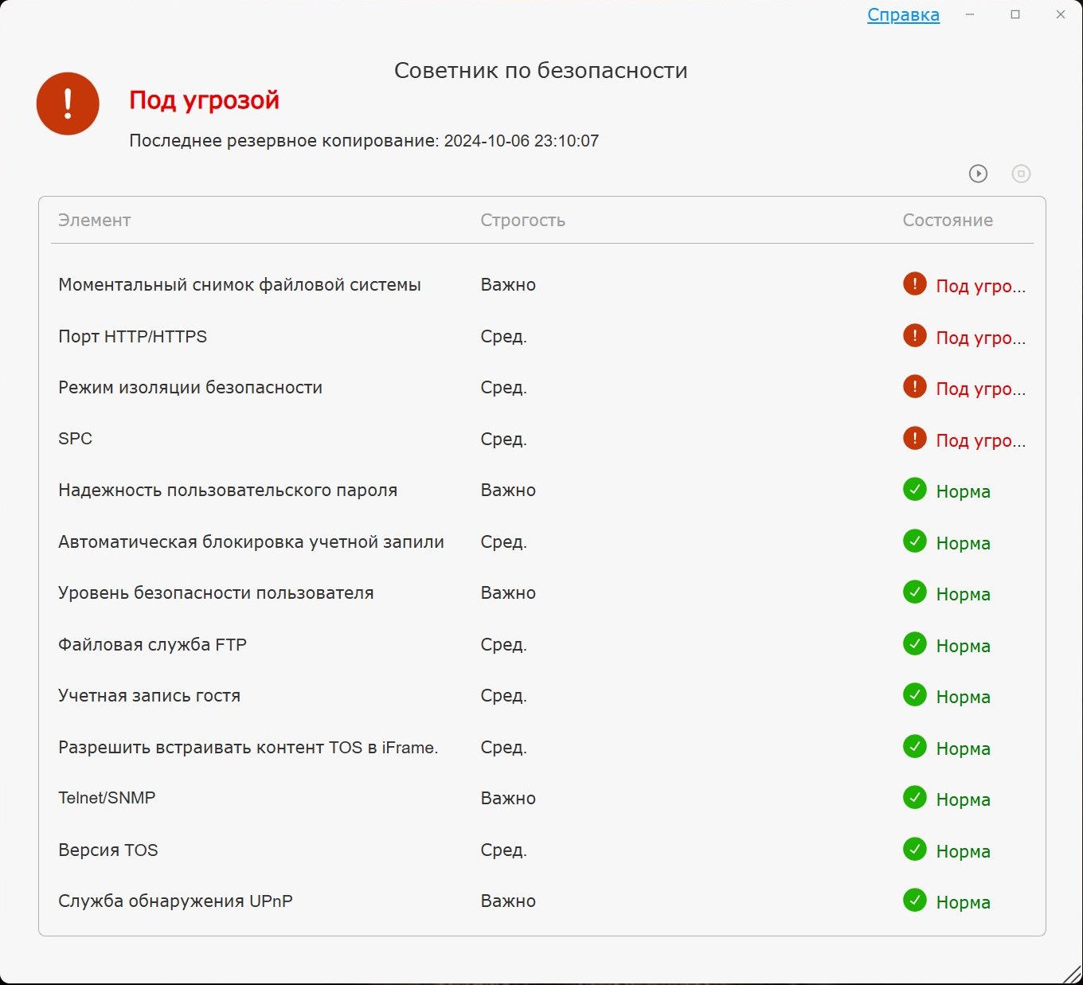This screenshot has height=985, width=1083.
Task: Click green check icon for Версия TOS
Action: (x=915, y=850)
